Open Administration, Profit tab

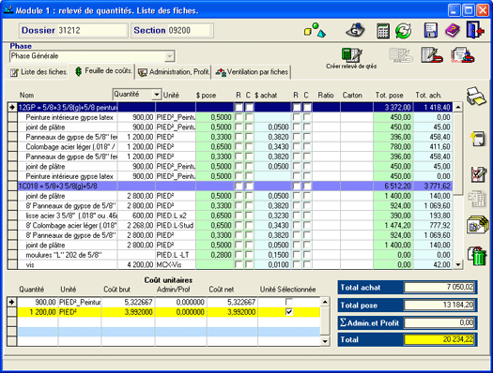tap(174, 72)
